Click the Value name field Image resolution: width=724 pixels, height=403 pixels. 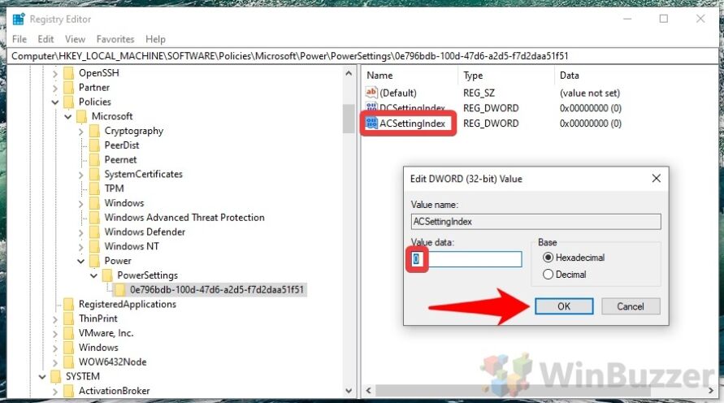click(535, 222)
